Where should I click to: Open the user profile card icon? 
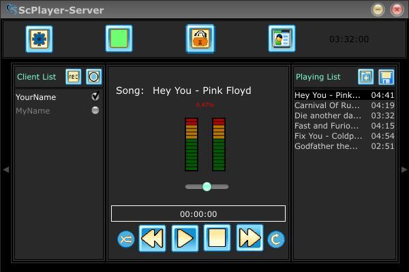[281, 39]
